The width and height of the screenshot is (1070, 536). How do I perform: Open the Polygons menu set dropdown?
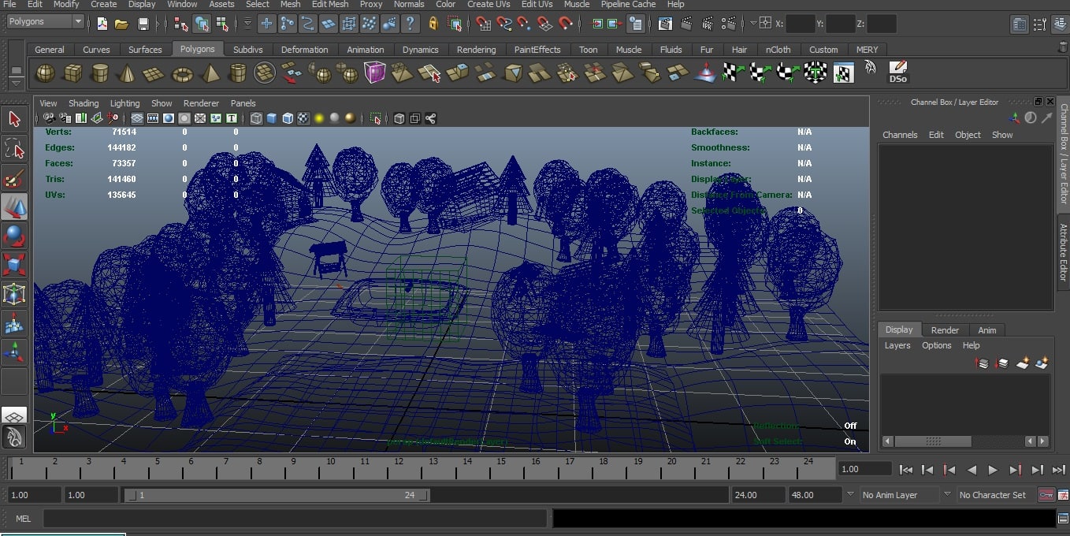tap(45, 22)
